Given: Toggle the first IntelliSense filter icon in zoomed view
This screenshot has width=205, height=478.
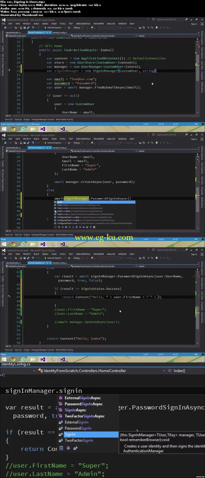Looking at the screenshot, I should [61, 448].
